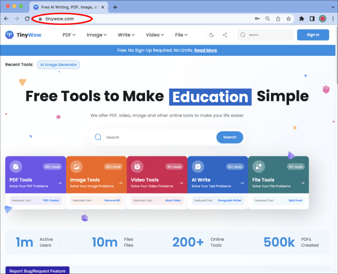Click the 15+ tools badge
This screenshot has height=274, width=338.
[x=295, y=167]
